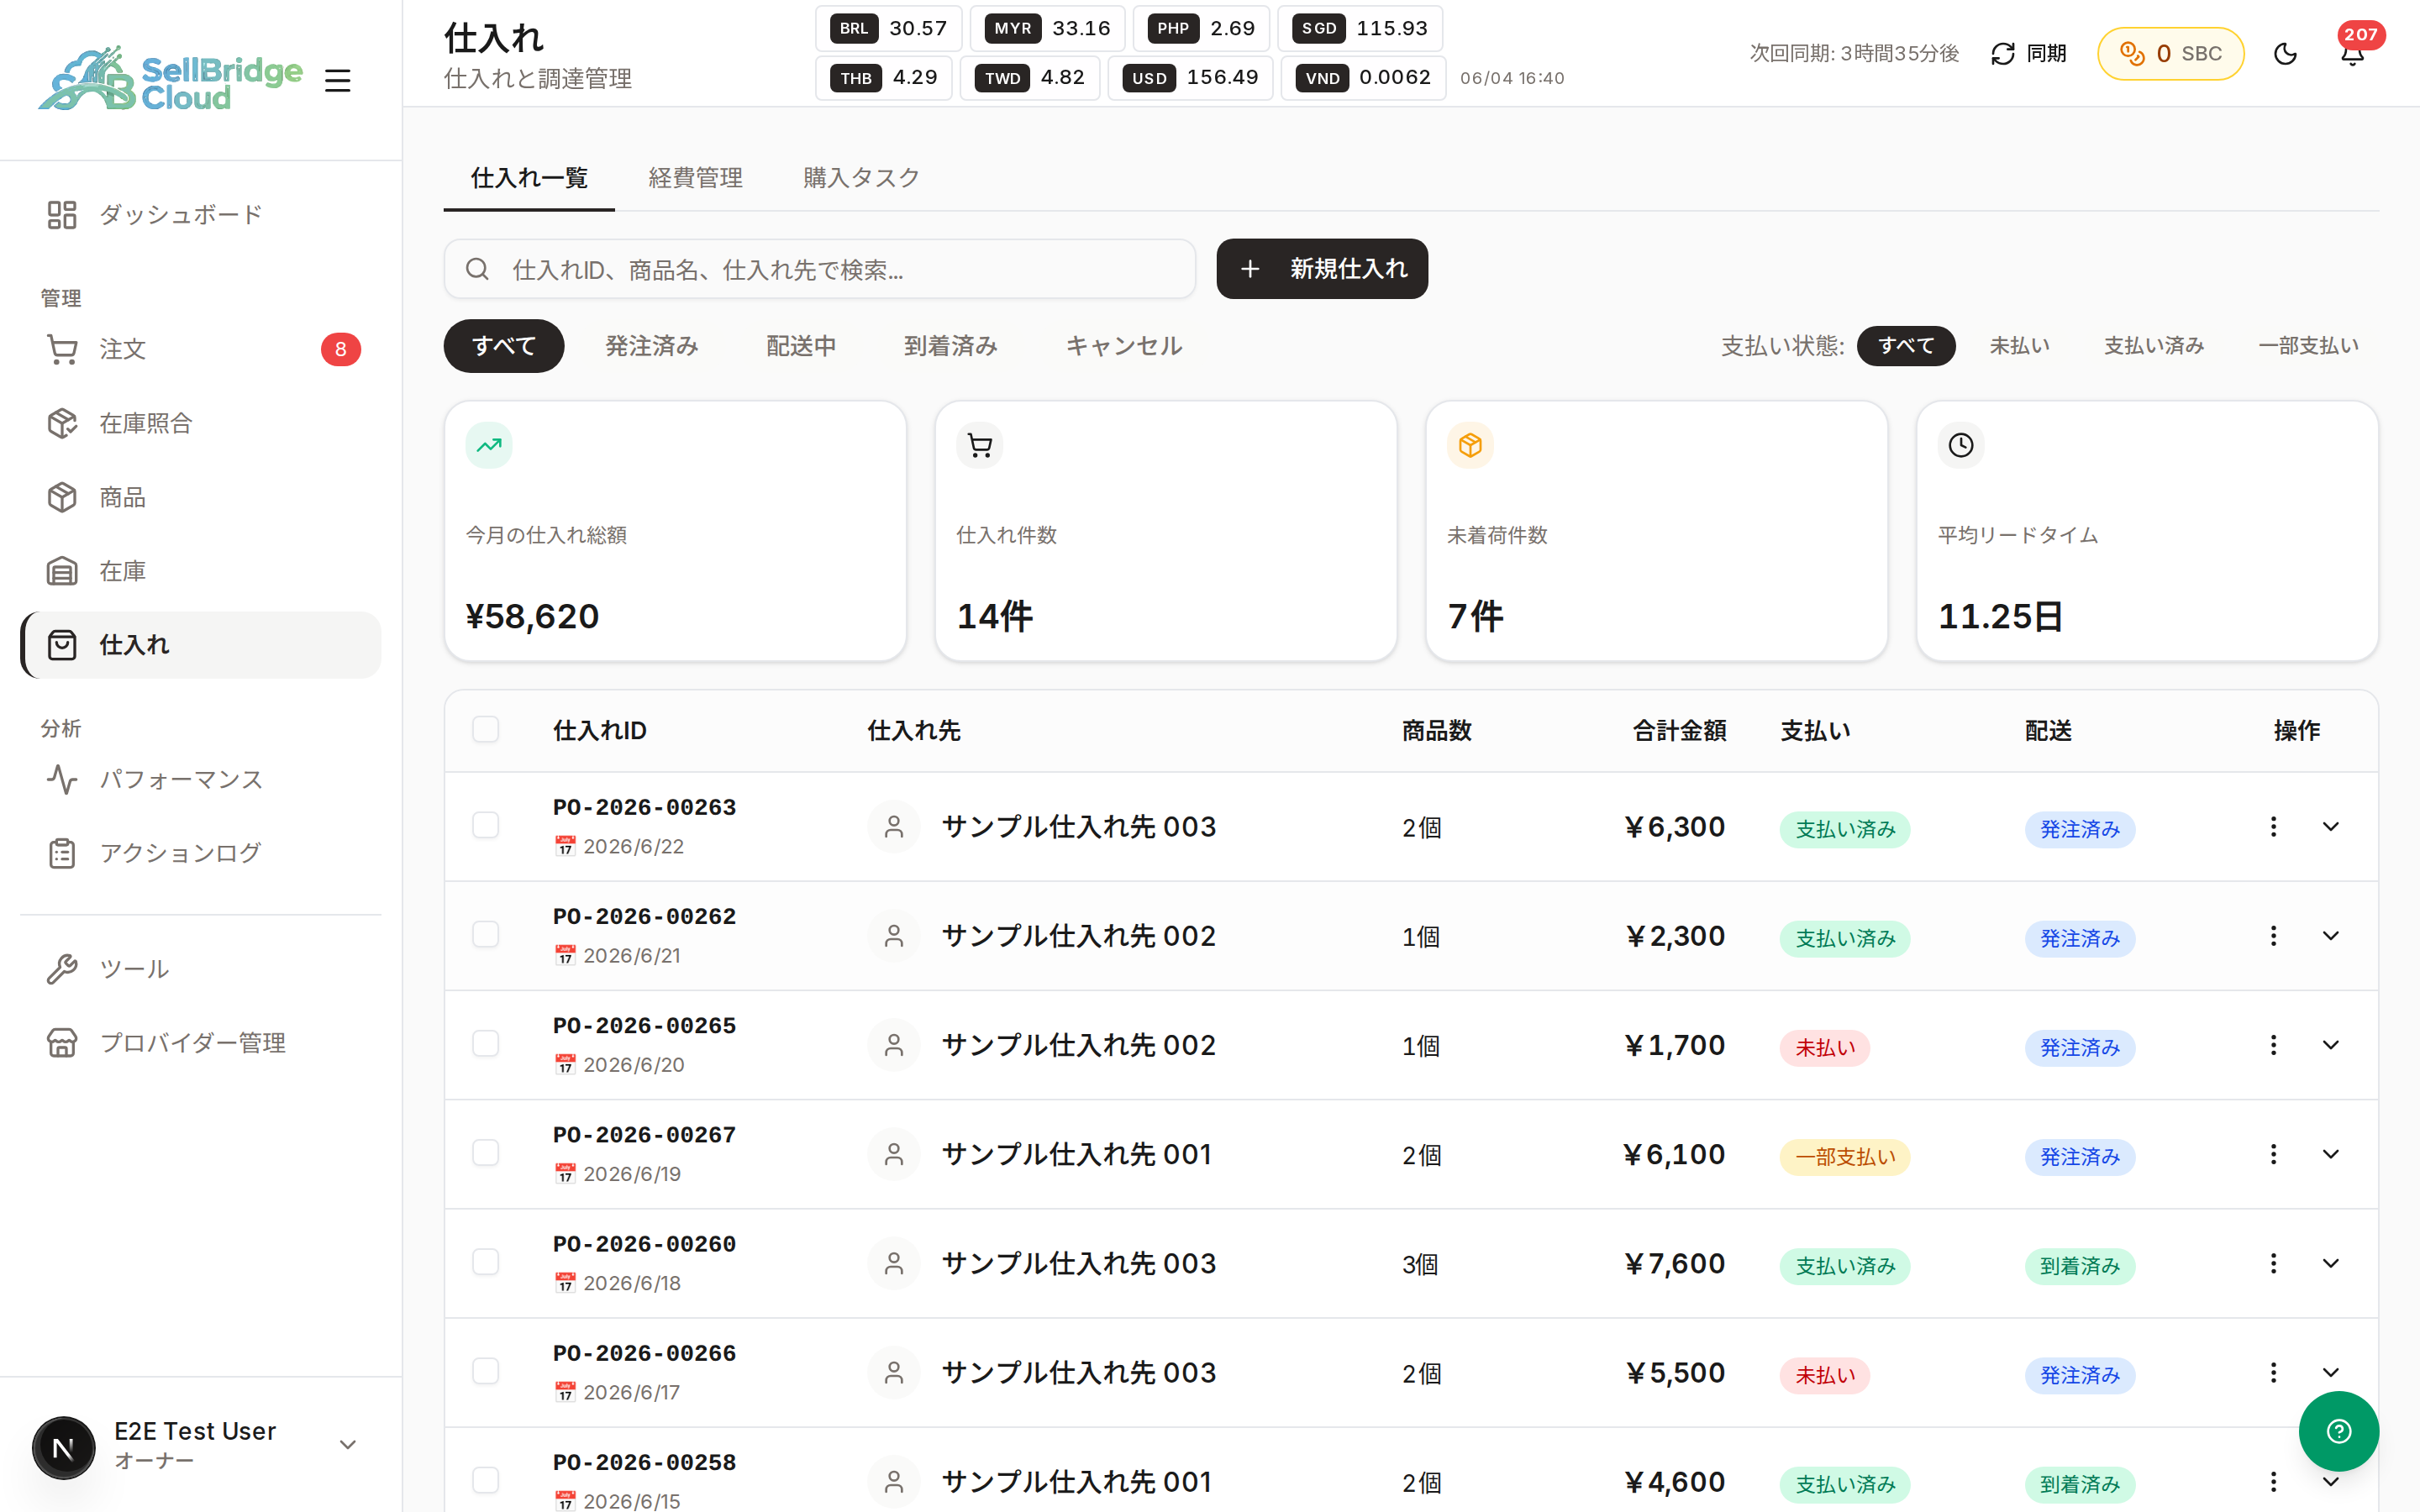Screen dimensions: 2420x1512
Task: Open ツール page
Action: click(x=200, y=969)
